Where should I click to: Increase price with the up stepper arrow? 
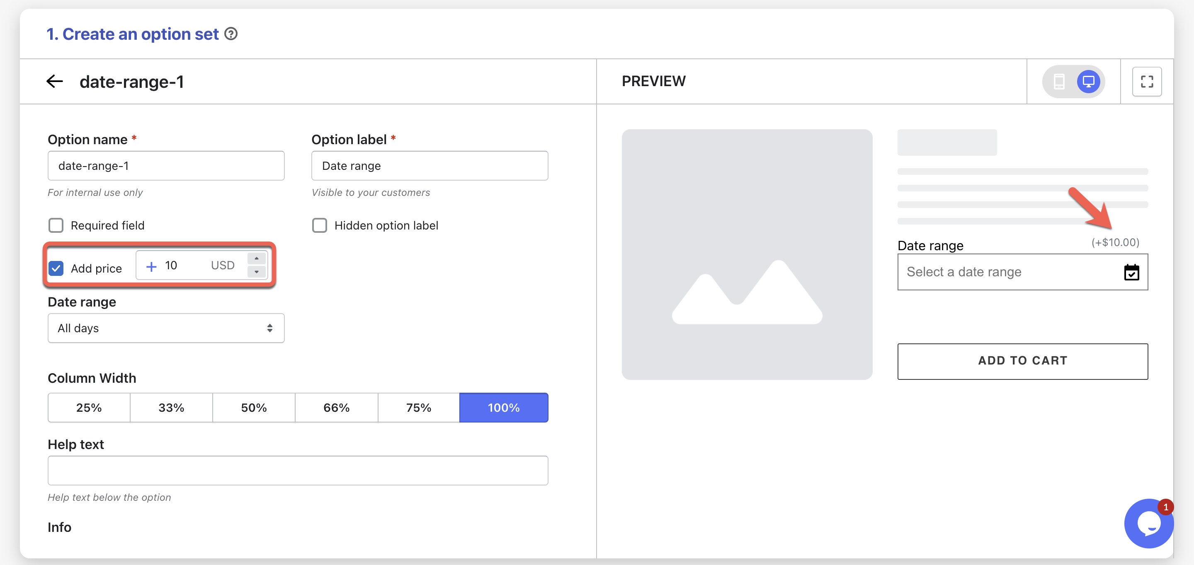coord(256,258)
